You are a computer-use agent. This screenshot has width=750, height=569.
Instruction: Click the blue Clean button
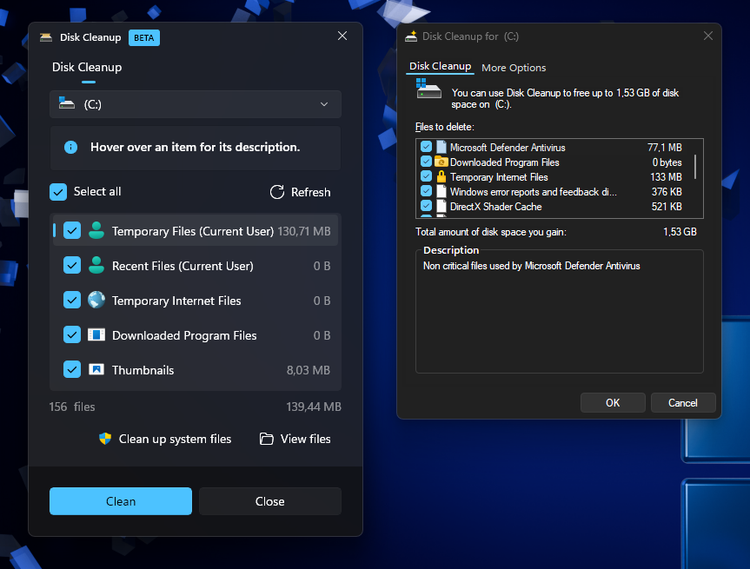tap(121, 501)
